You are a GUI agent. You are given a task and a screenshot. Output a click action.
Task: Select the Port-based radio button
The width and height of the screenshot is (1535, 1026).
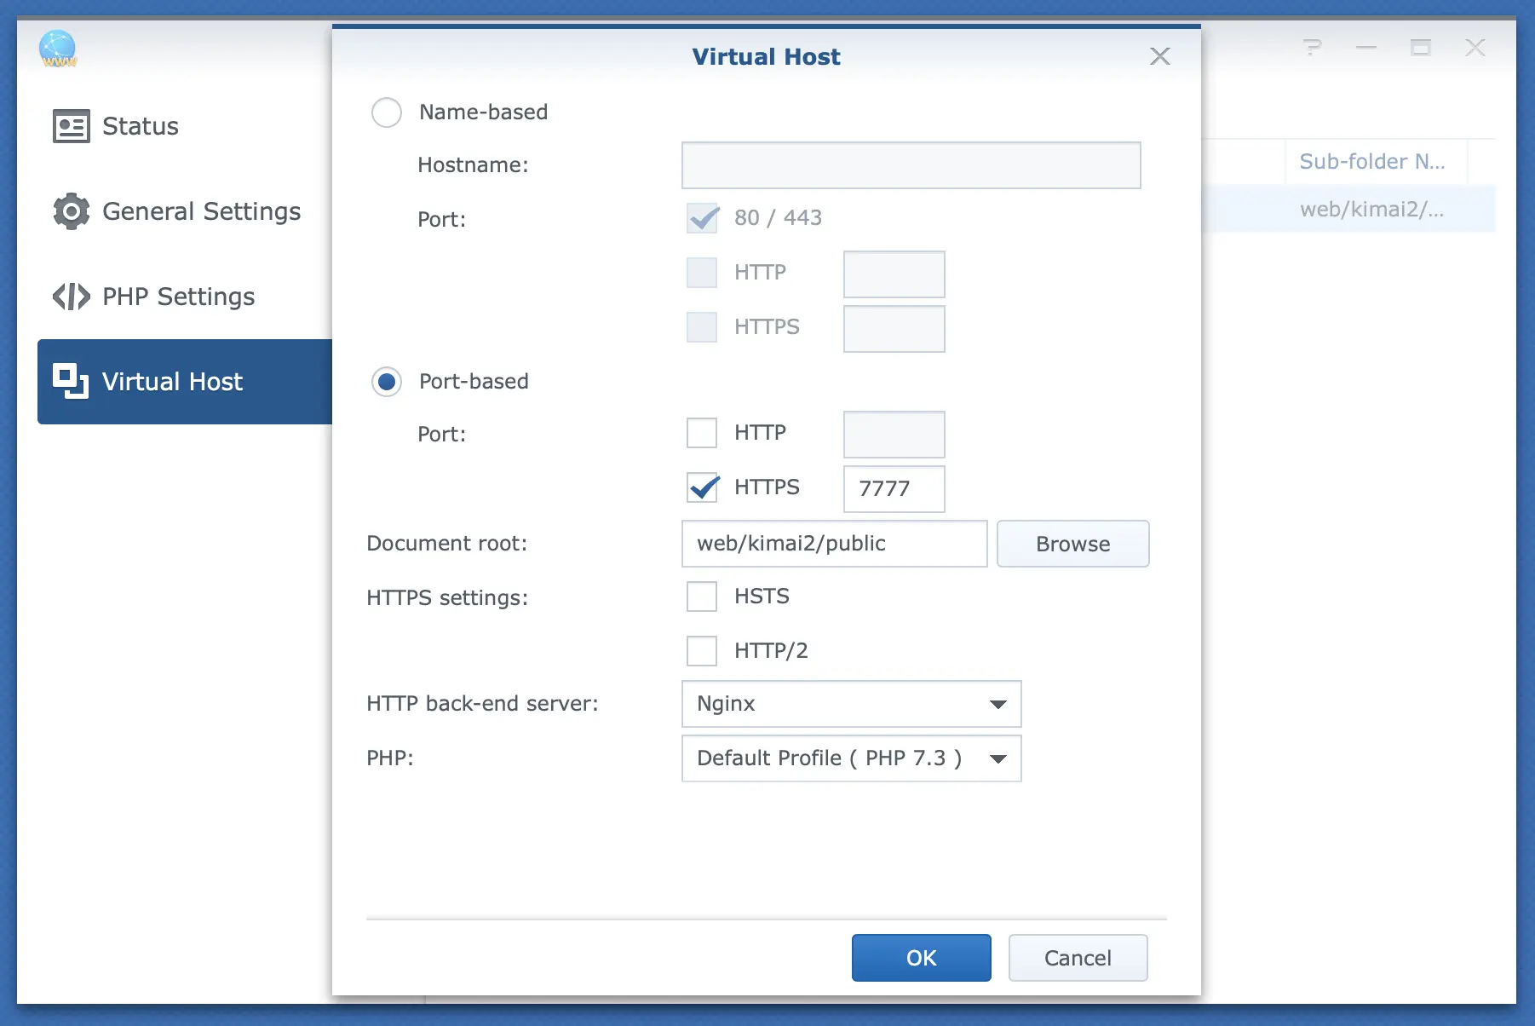pos(387,382)
